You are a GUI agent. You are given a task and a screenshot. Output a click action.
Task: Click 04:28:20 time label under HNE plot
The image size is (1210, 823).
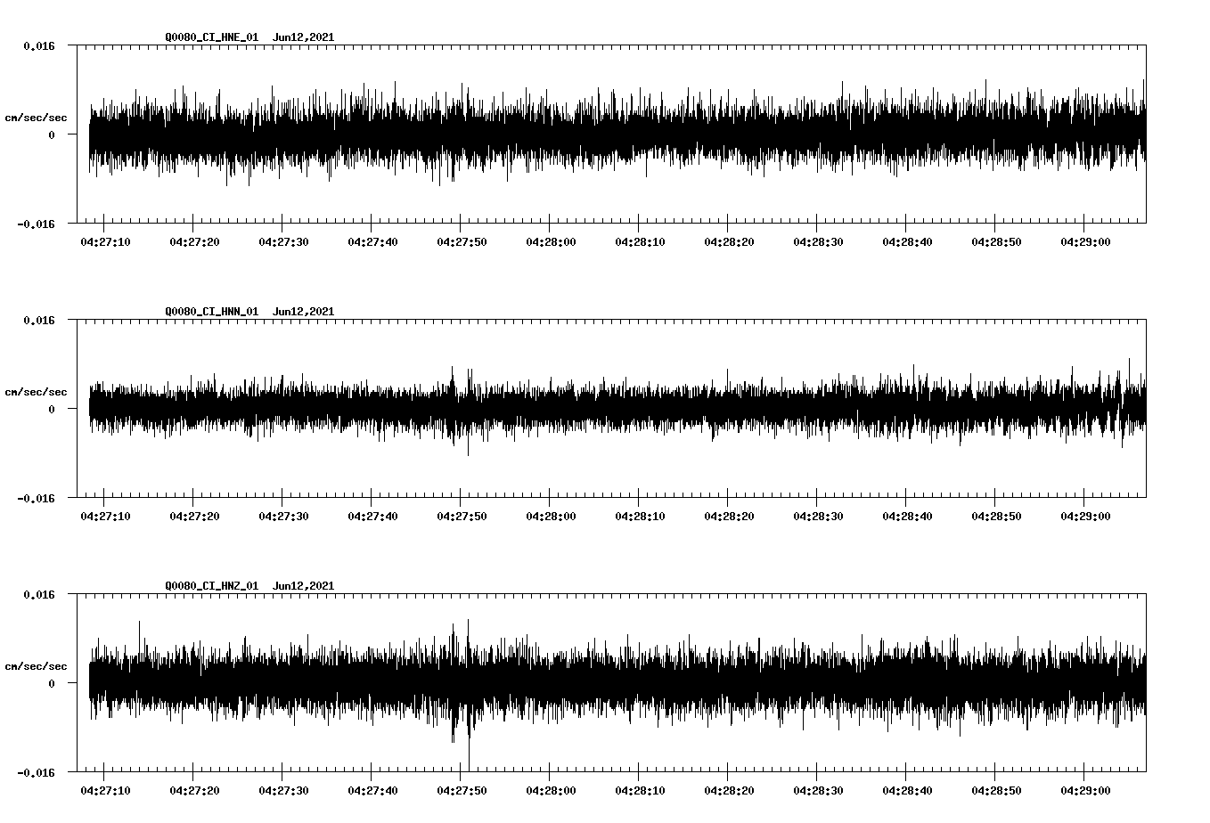(729, 241)
